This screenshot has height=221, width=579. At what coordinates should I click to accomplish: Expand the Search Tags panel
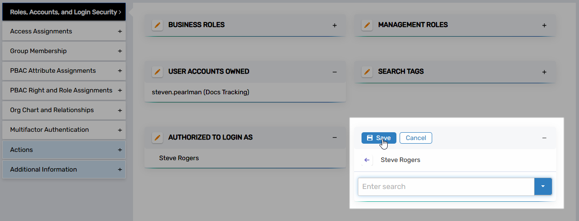[544, 72]
